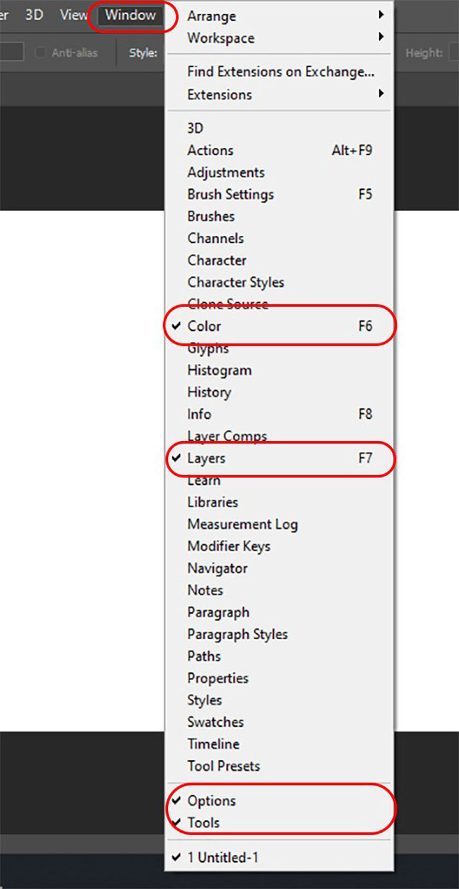Uncheck Options in the Window menu
Viewport: 459px width, 889px height.
[x=279, y=800]
